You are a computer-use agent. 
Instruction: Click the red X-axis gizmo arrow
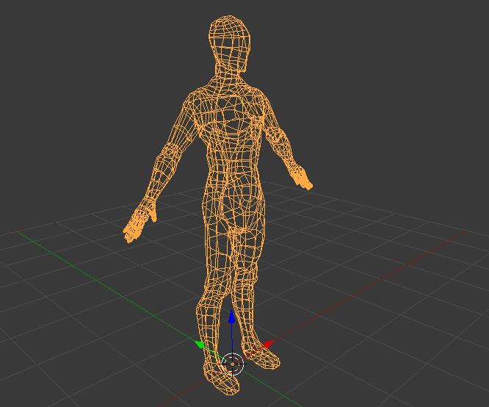click(267, 345)
